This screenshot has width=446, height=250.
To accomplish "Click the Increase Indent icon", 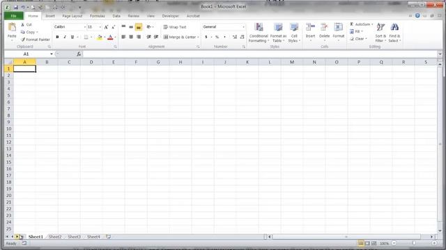I will (156, 37).
